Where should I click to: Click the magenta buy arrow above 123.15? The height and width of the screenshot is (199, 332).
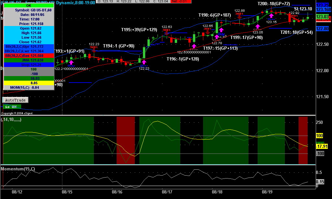coord(271,16)
